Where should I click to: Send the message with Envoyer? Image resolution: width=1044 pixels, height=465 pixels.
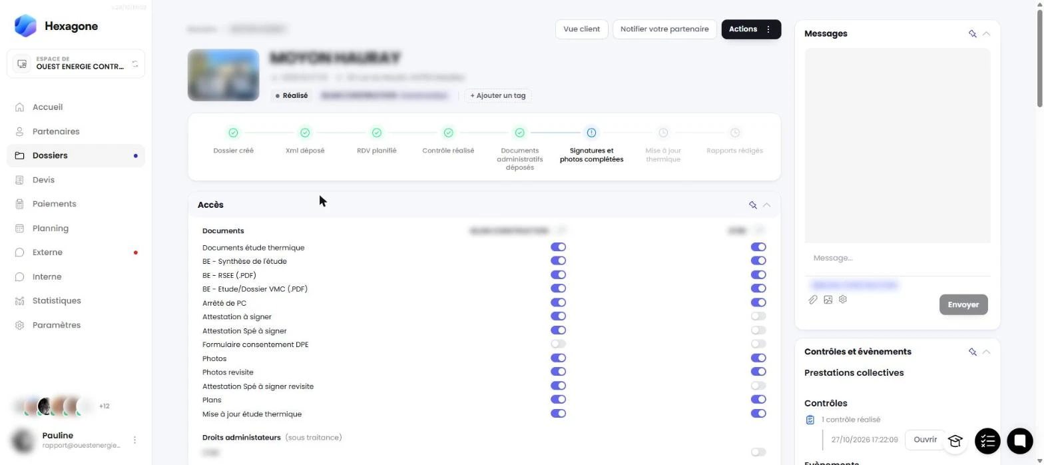[x=963, y=304]
